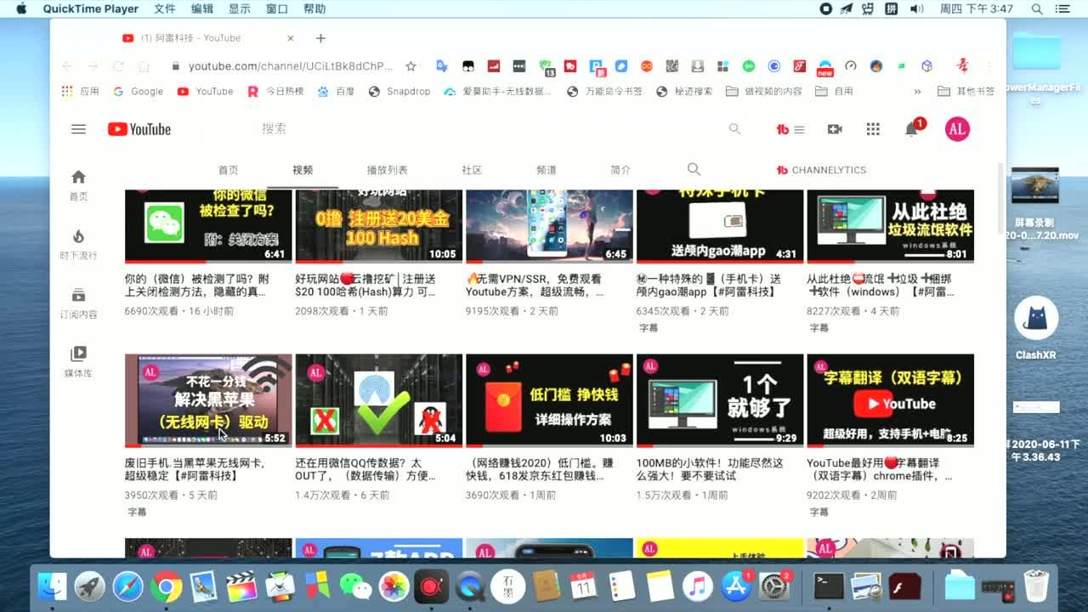Switch to the 简介 channel tab
Image resolution: width=1088 pixels, height=612 pixels.
(x=620, y=170)
